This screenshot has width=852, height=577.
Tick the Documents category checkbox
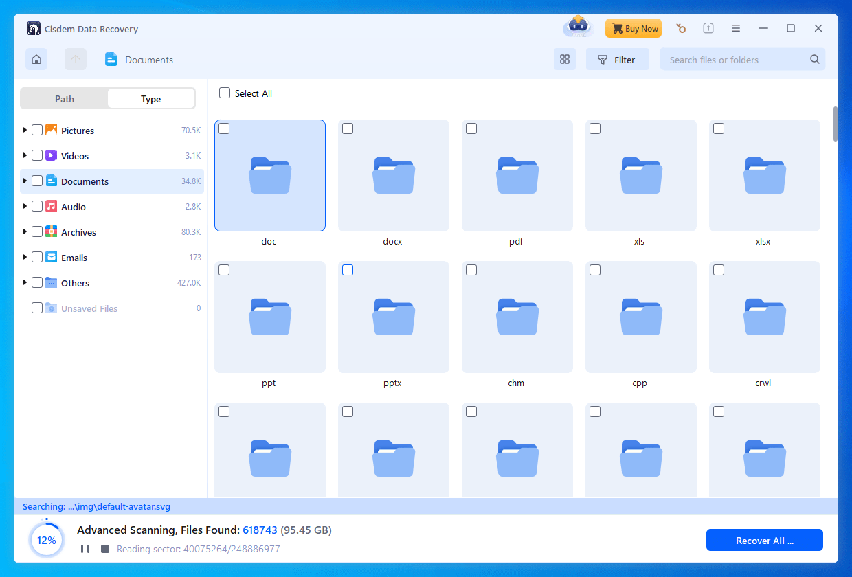pos(37,181)
